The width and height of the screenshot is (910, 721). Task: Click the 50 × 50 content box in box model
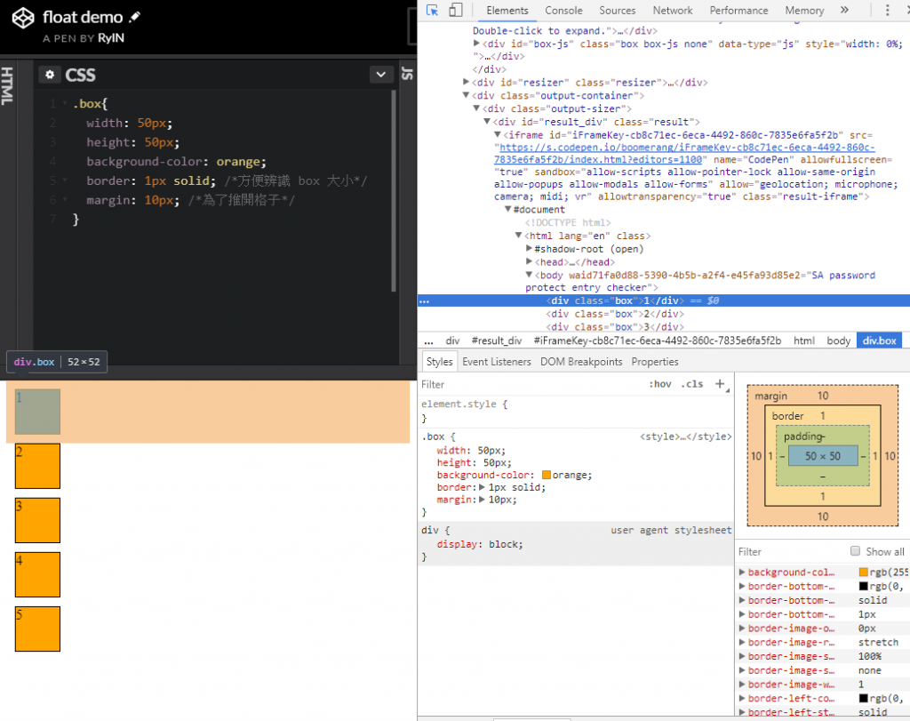pyautogui.click(x=822, y=456)
